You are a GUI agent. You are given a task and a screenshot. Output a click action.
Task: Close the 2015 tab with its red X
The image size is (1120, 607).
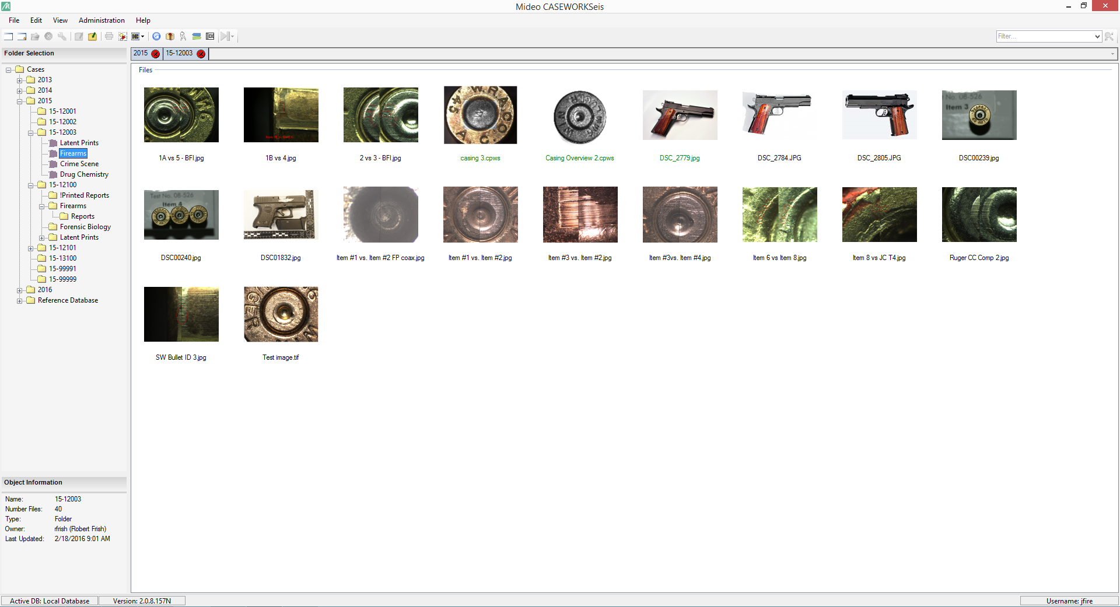(155, 54)
